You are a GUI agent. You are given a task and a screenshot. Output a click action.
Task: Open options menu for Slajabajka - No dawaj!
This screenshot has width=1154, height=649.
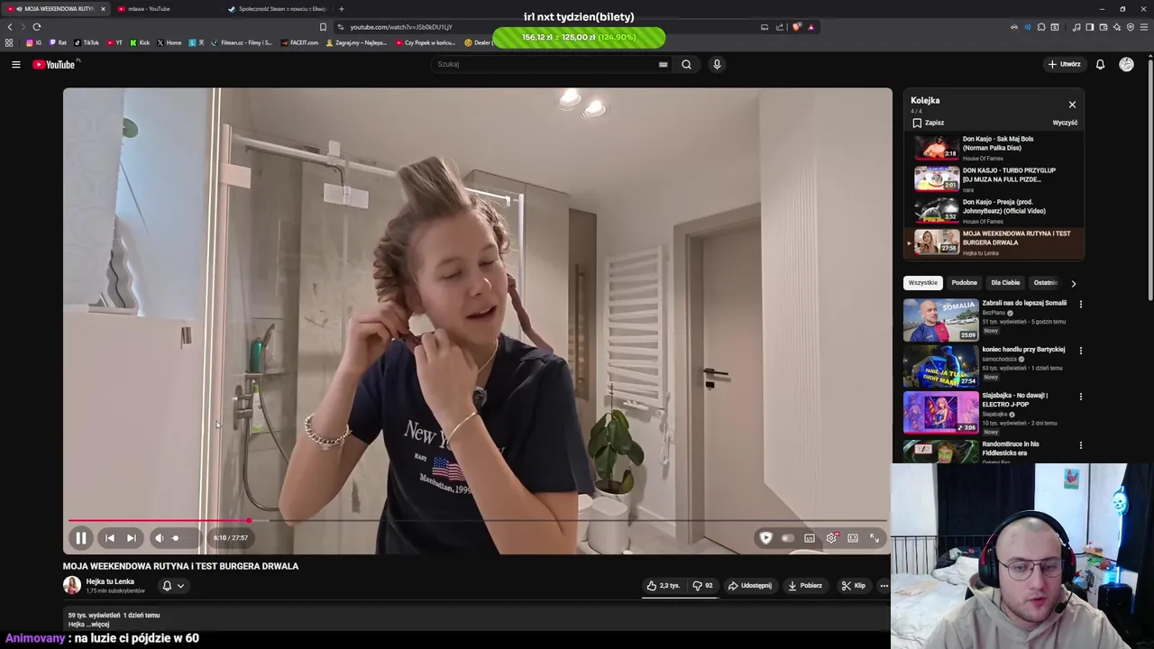coord(1080,397)
